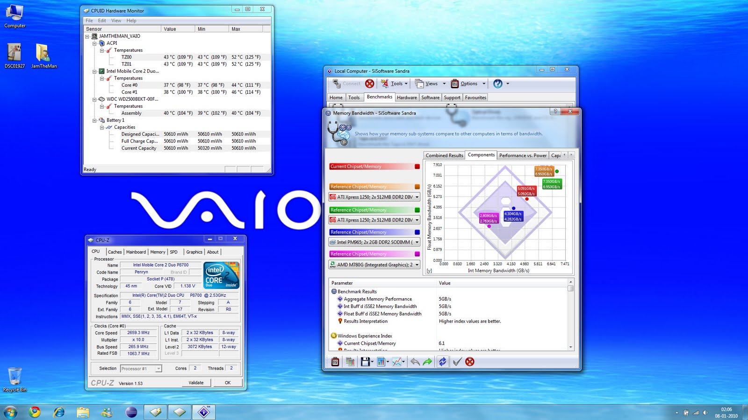748x420 pixels.
Task: Switch to the Mainboard tab in CPU-Z
Action: [x=136, y=252]
